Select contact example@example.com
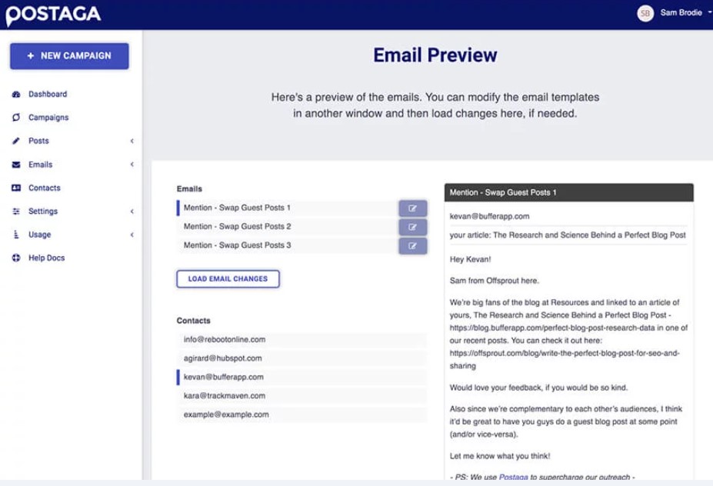Image resolution: width=713 pixels, height=486 pixels. [302, 414]
